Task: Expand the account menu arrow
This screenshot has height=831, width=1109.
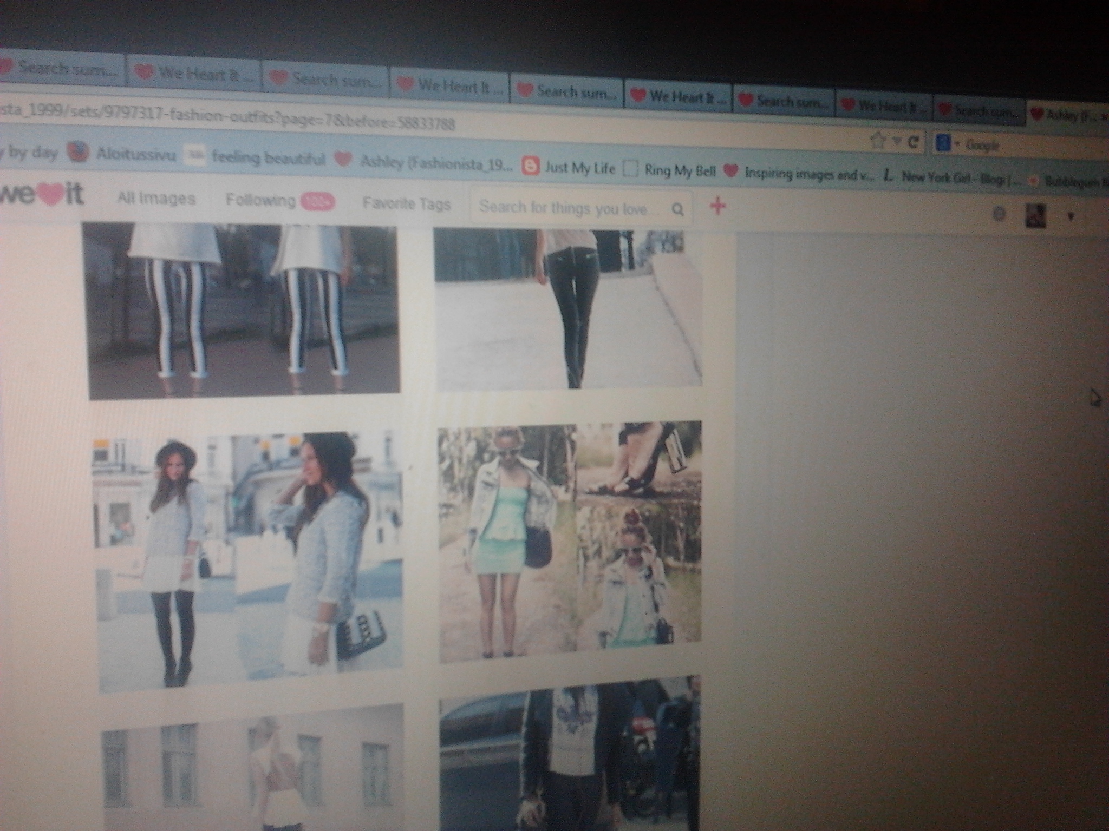Action: point(1071,217)
